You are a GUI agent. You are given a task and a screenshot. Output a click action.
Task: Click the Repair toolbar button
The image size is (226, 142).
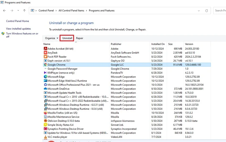coord(80,38)
